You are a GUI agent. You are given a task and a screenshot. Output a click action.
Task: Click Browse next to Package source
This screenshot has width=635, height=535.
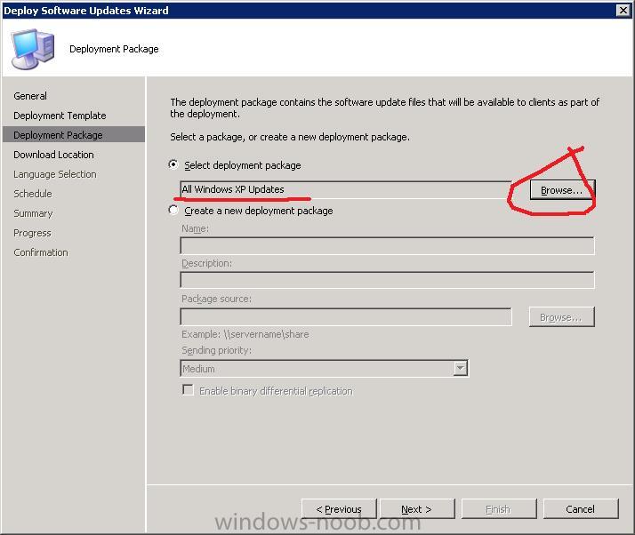pyautogui.click(x=562, y=317)
